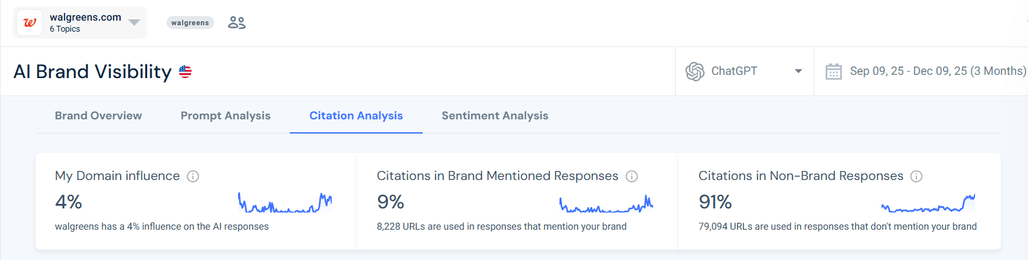1028x260 pixels.
Task: Click the ChatGPT logo icon
Action: coord(695,71)
